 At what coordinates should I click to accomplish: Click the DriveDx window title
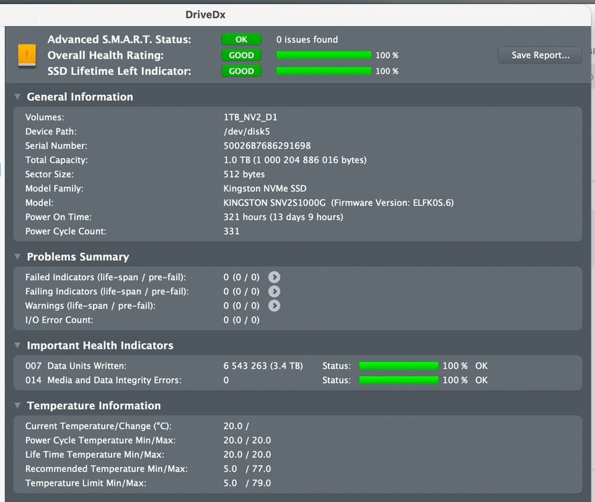[x=205, y=15]
